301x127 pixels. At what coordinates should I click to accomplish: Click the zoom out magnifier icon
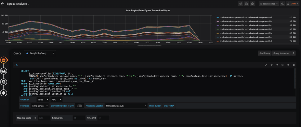[x=282, y=4]
